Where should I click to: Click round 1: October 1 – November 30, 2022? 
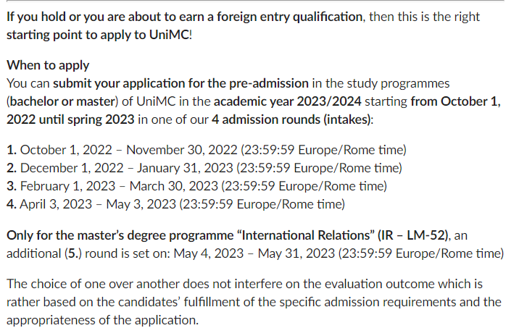tap(206, 151)
